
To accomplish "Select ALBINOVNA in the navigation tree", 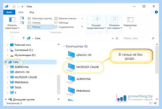I will (22, 67).
